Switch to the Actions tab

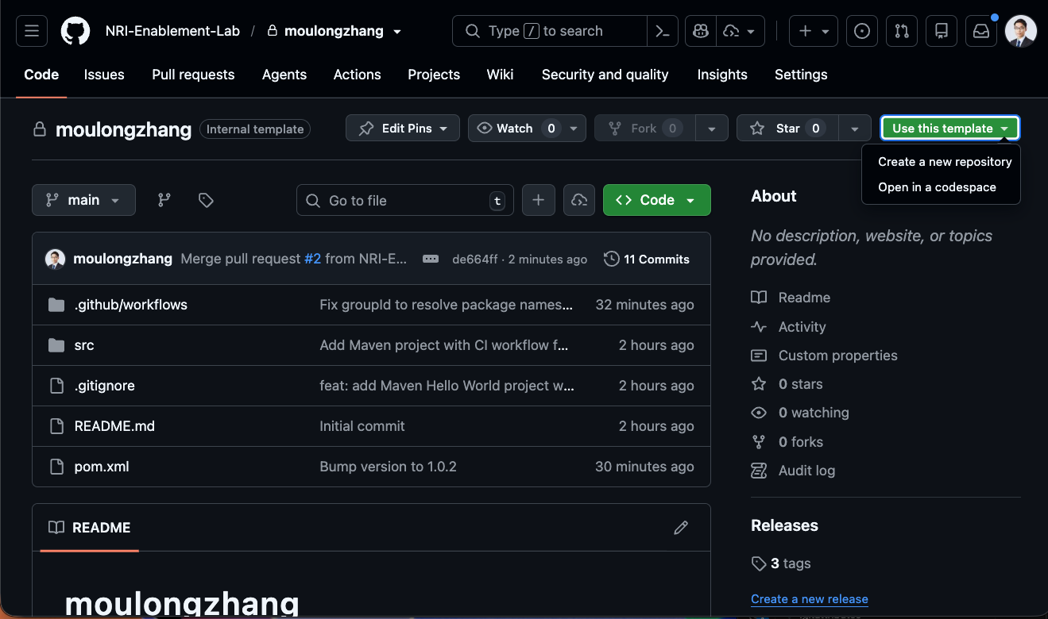point(357,75)
